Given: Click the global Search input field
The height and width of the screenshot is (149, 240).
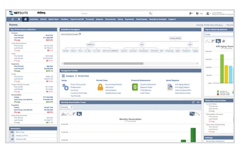Looking at the screenshot, I should point(115,13).
